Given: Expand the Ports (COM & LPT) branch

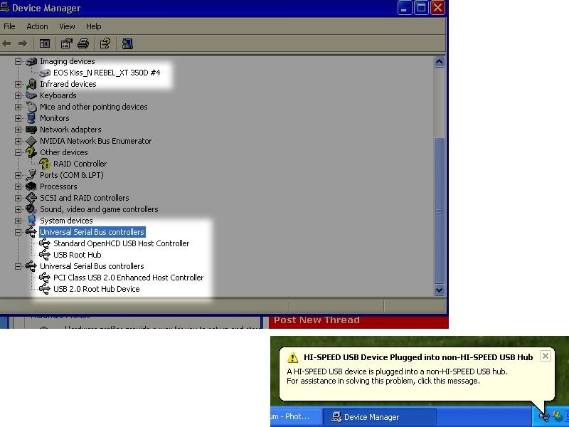Looking at the screenshot, I should click(18, 175).
